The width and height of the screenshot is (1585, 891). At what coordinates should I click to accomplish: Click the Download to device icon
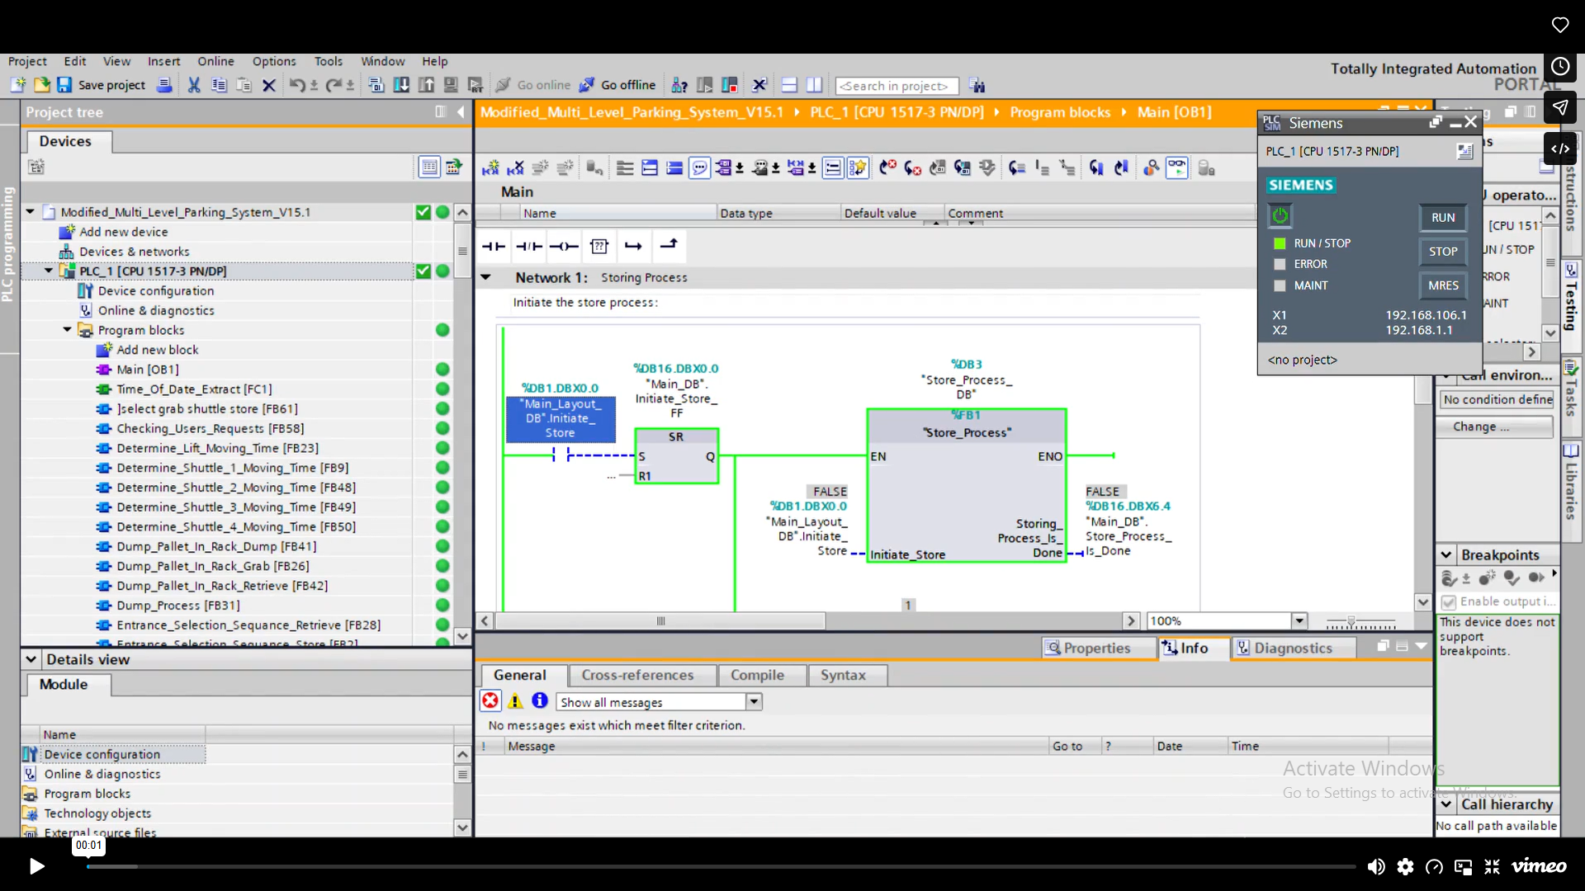click(401, 85)
